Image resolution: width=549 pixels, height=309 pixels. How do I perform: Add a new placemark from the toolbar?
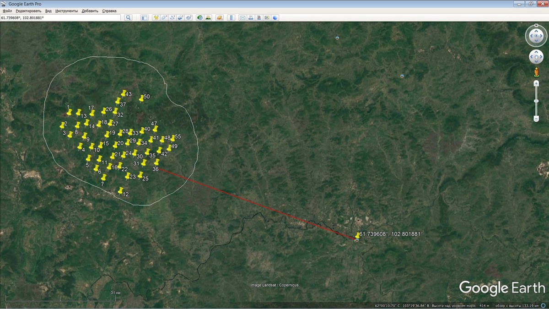[x=156, y=17]
